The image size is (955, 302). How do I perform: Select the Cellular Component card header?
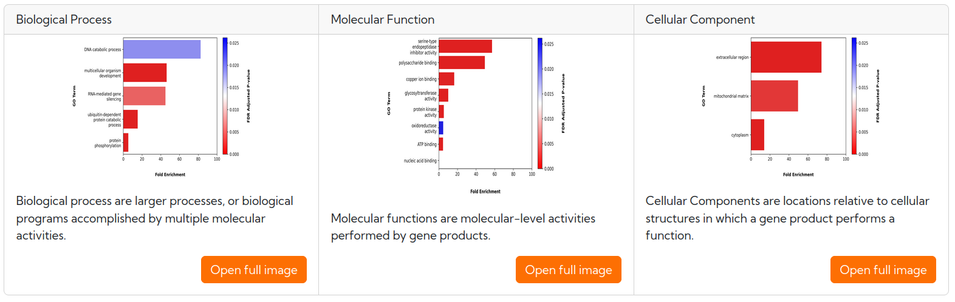pos(791,19)
